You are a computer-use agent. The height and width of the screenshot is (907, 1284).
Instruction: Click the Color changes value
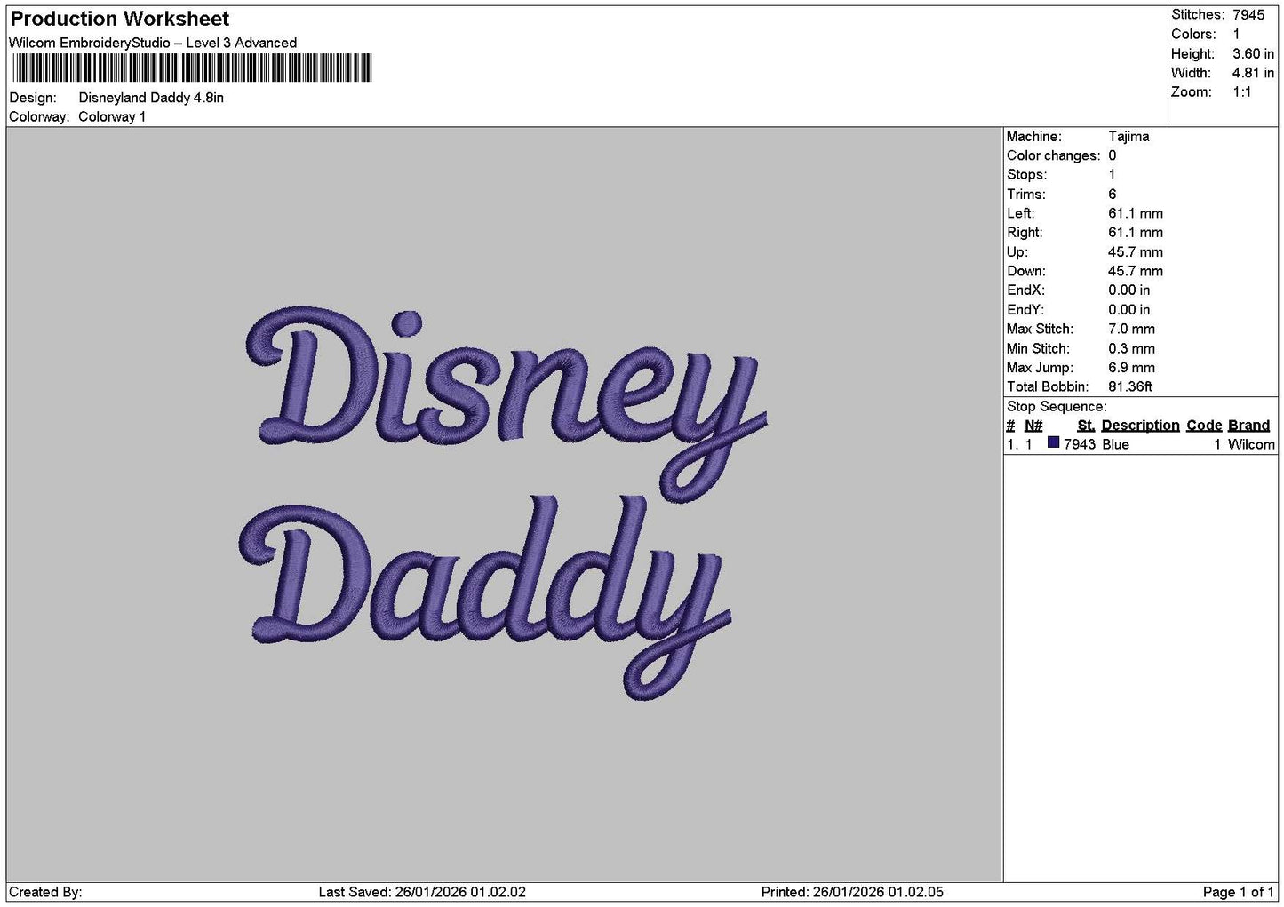pyautogui.click(x=1113, y=156)
